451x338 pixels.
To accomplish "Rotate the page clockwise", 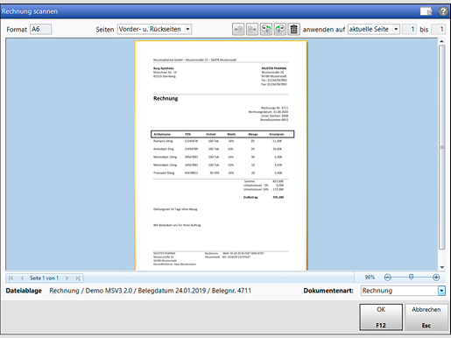I will (x=279, y=29).
